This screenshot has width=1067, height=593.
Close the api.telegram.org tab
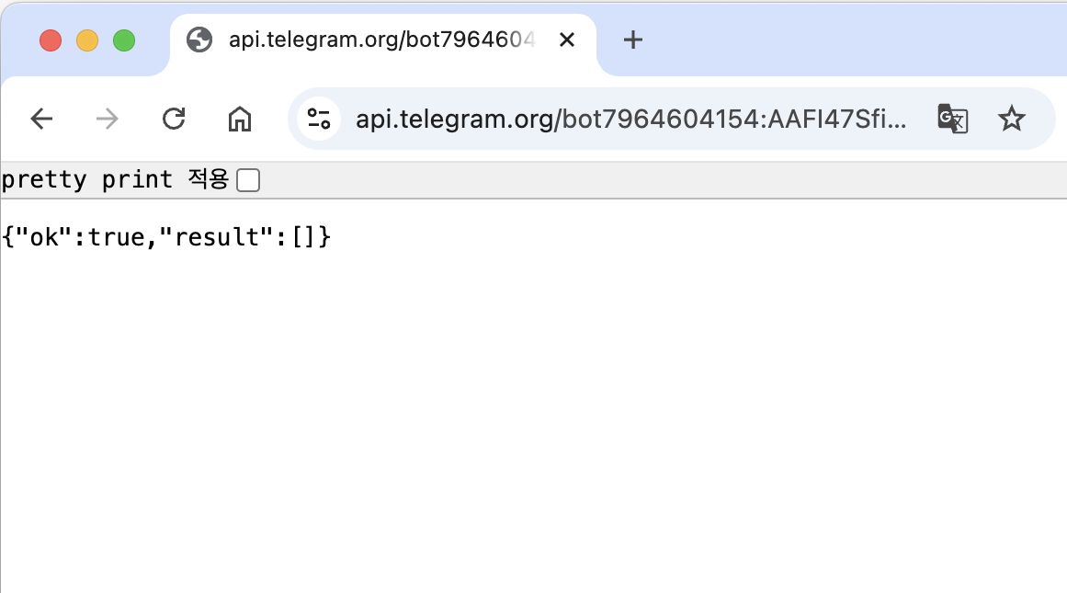[x=567, y=40]
